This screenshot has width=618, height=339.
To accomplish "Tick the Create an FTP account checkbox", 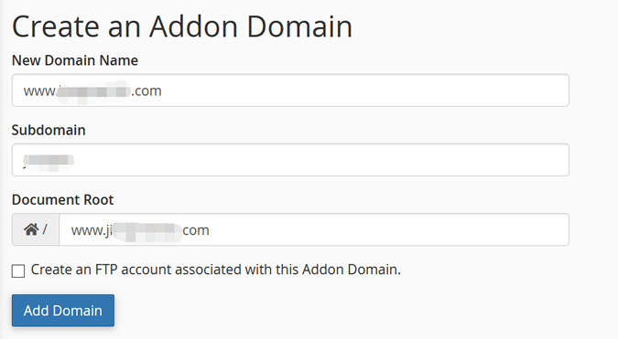I will 18,271.
